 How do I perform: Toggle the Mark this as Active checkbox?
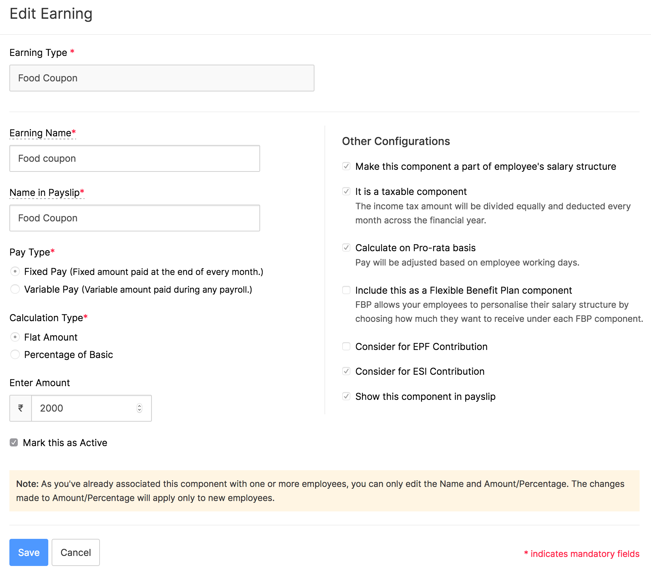pos(14,443)
